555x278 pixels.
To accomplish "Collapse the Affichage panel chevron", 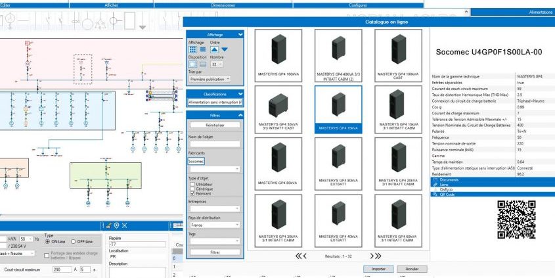I will pyautogui.click(x=240, y=34).
